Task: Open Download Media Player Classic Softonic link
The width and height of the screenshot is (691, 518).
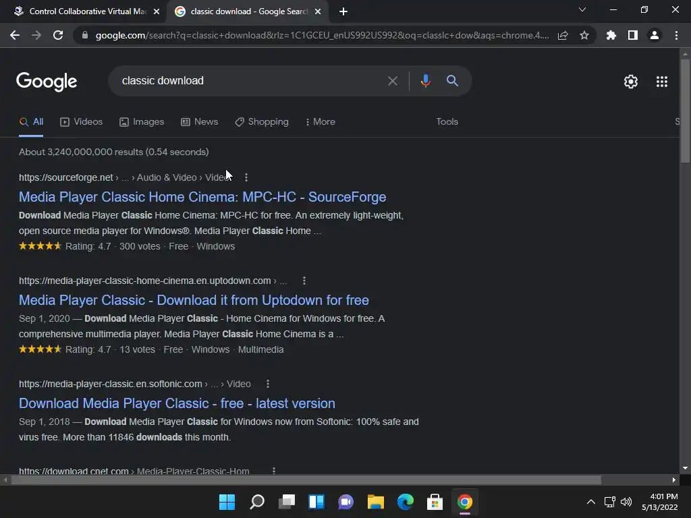Action: [177, 403]
